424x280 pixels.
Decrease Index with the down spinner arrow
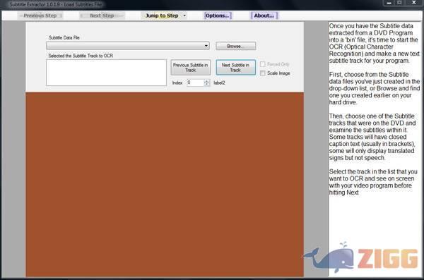pos(207,84)
